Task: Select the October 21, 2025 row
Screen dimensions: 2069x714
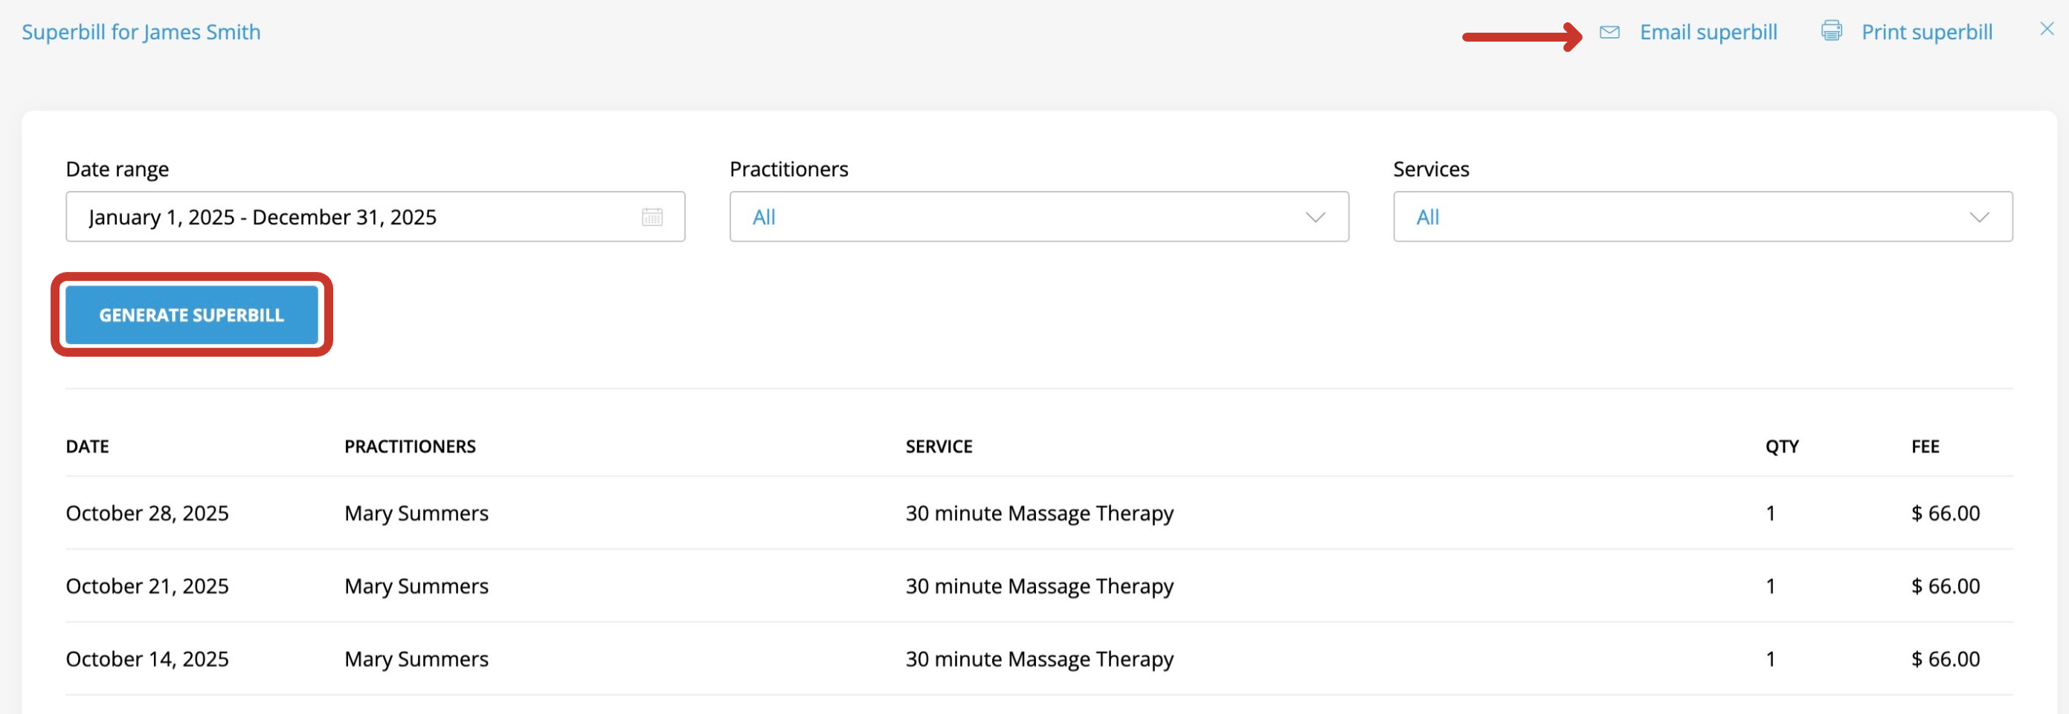Action: 1038,586
